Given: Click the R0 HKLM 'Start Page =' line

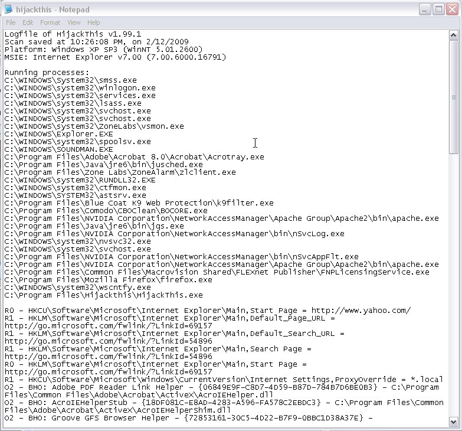Looking at the screenshot, I should coord(156,364).
